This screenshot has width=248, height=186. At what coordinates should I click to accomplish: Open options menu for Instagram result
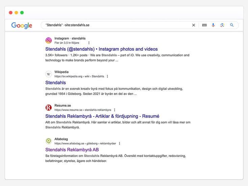tap(89, 43)
